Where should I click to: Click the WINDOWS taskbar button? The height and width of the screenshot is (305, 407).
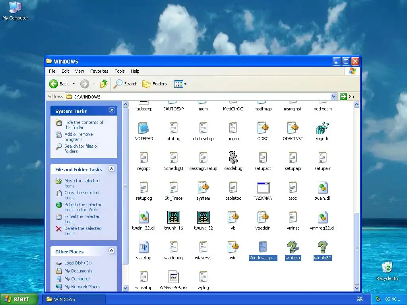74,299
